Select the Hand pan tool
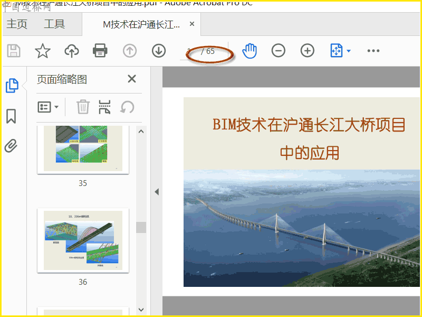 250,51
